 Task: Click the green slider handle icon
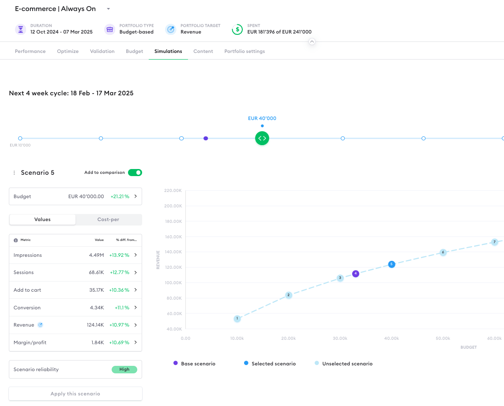[x=262, y=138]
